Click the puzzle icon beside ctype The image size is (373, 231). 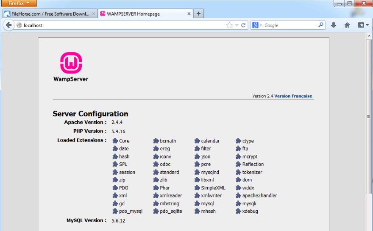[x=238, y=141]
